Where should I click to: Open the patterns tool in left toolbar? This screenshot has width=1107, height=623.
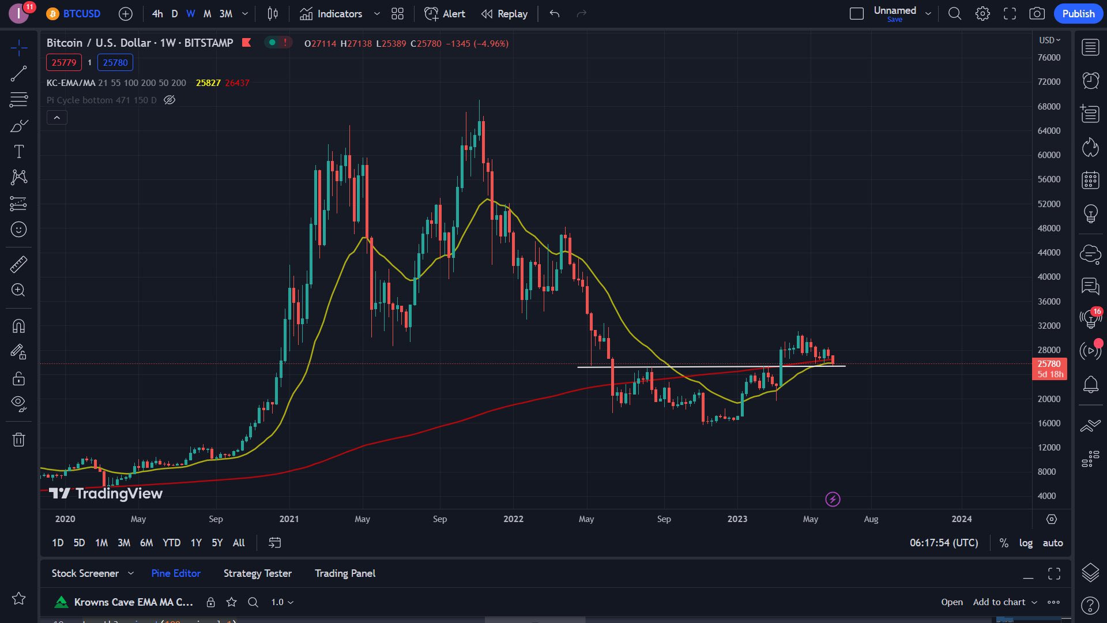(x=19, y=177)
